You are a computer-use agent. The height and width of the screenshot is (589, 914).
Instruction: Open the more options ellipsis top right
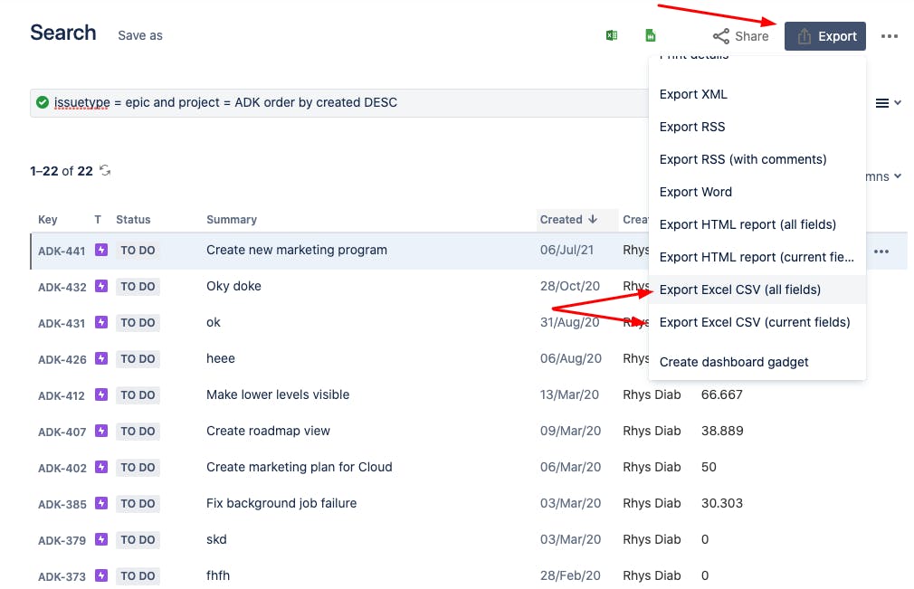(x=890, y=36)
